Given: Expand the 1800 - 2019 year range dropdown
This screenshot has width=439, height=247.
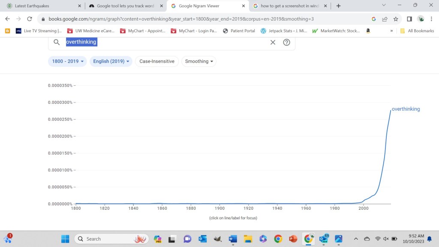Looking at the screenshot, I should tap(68, 61).
